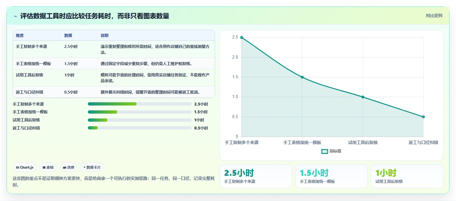Click the x-axis label 手工复制多个来源
The image size is (456, 201).
click(x=242, y=142)
